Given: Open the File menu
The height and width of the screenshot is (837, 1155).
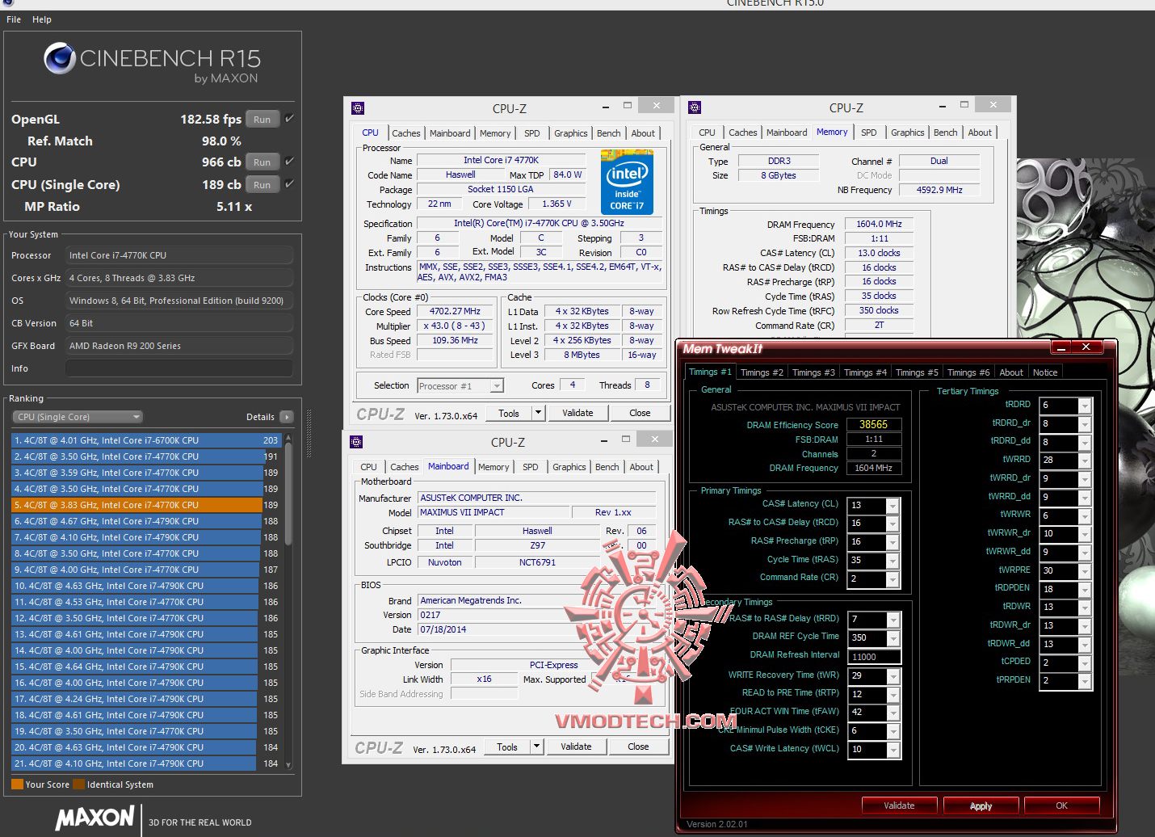Looking at the screenshot, I should 14,19.
